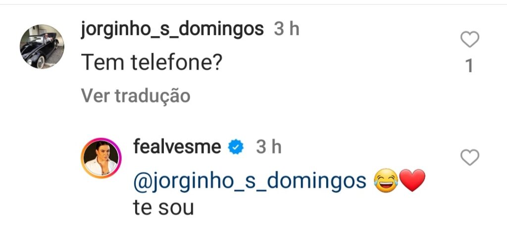Select the "te sou" reply text

[x=163, y=208]
